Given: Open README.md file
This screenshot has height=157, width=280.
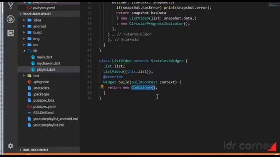Looking at the screenshot, I should (x=43, y=113).
